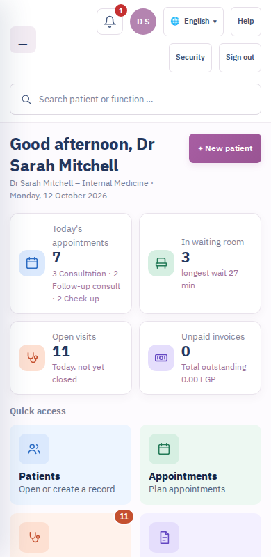Image resolution: width=271 pixels, height=557 pixels.
Task: Click the calendar icon on Today's appointments
Action: [32, 263]
